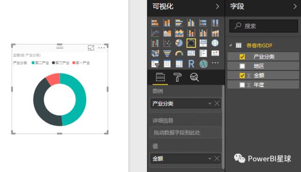Click the 第二产业 legend teal marker
301x172 pixels.
click(33, 63)
